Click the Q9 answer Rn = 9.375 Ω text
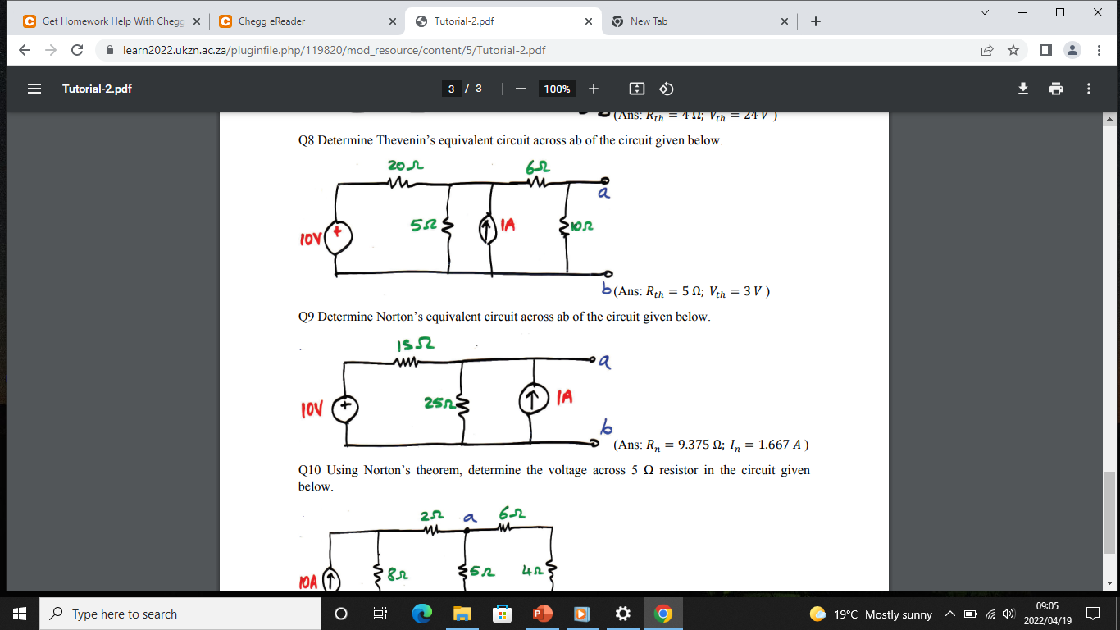Image resolution: width=1120 pixels, height=630 pixels. tap(711, 445)
